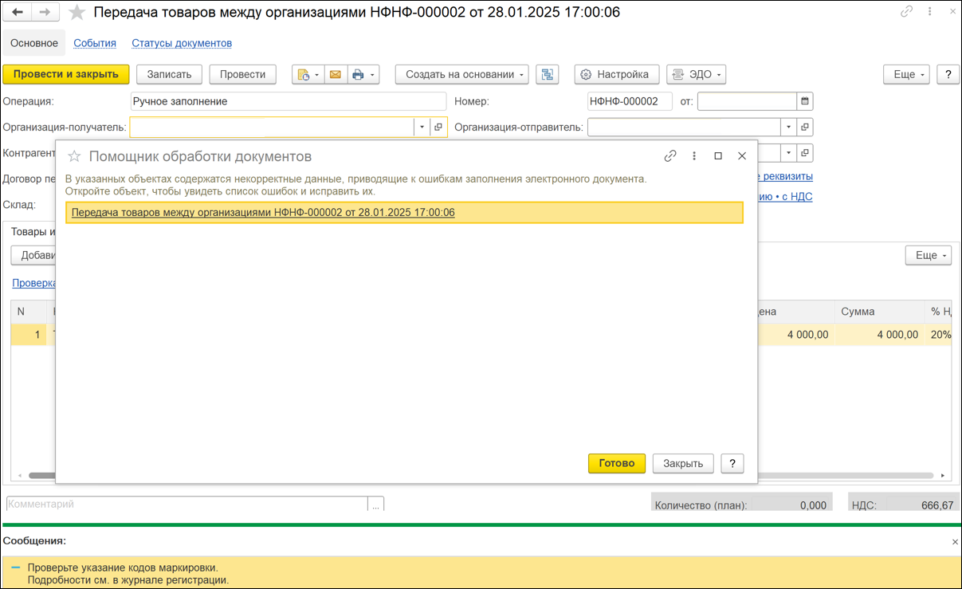Open the document structure icon button

coord(547,74)
